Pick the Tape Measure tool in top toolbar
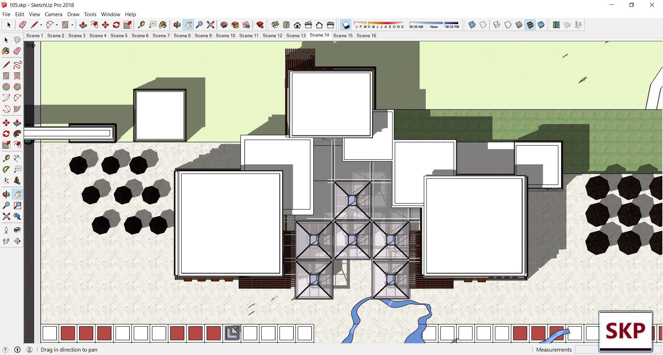Image resolution: width=663 pixels, height=355 pixels. point(141,25)
